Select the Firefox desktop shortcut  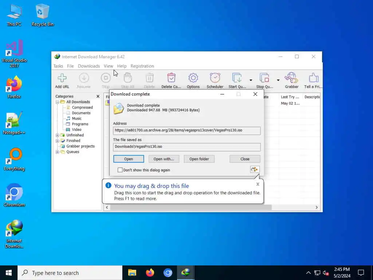pos(14,87)
